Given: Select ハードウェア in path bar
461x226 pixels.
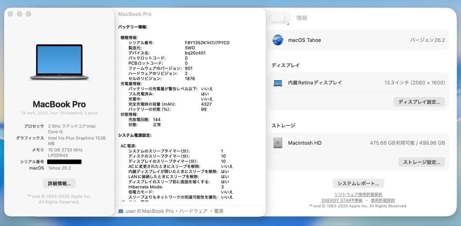Looking at the screenshot, I should (193, 211).
